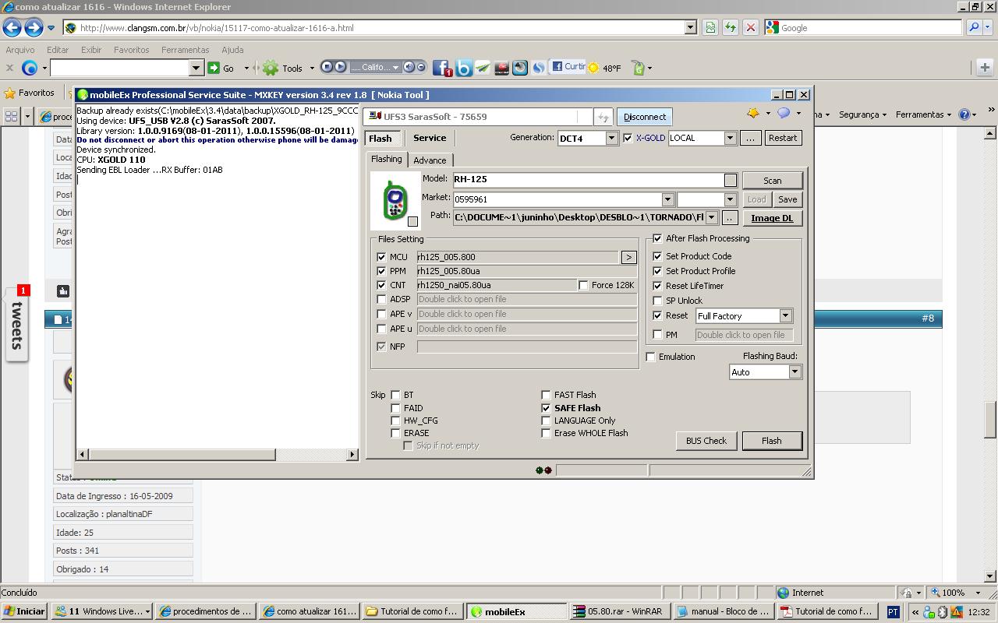Open the Market 0595961 dropdown

pyautogui.click(x=667, y=199)
